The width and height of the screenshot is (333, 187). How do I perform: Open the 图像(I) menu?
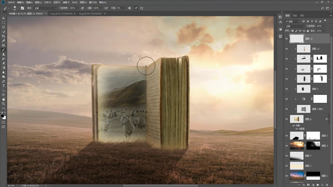[29, 2]
